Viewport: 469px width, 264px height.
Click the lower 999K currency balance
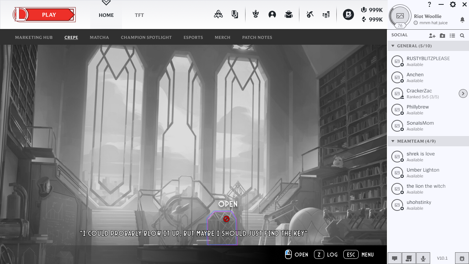372,19
